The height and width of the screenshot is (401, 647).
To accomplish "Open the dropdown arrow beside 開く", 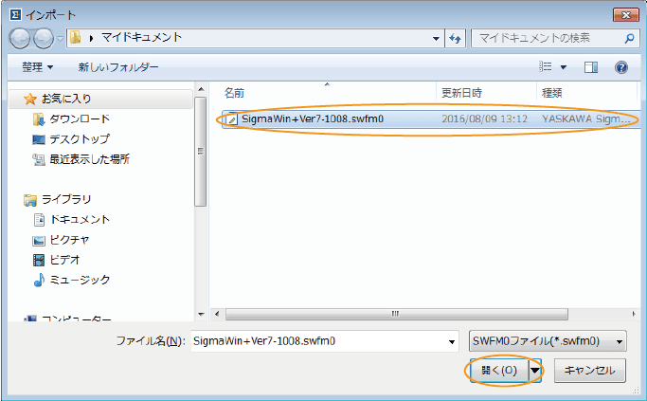I will (535, 370).
